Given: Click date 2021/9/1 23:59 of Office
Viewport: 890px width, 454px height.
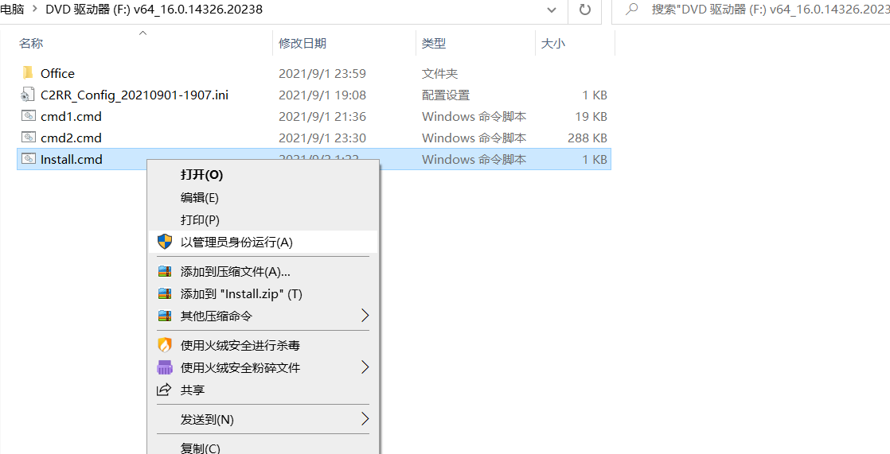Looking at the screenshot, I should point(322,73).
